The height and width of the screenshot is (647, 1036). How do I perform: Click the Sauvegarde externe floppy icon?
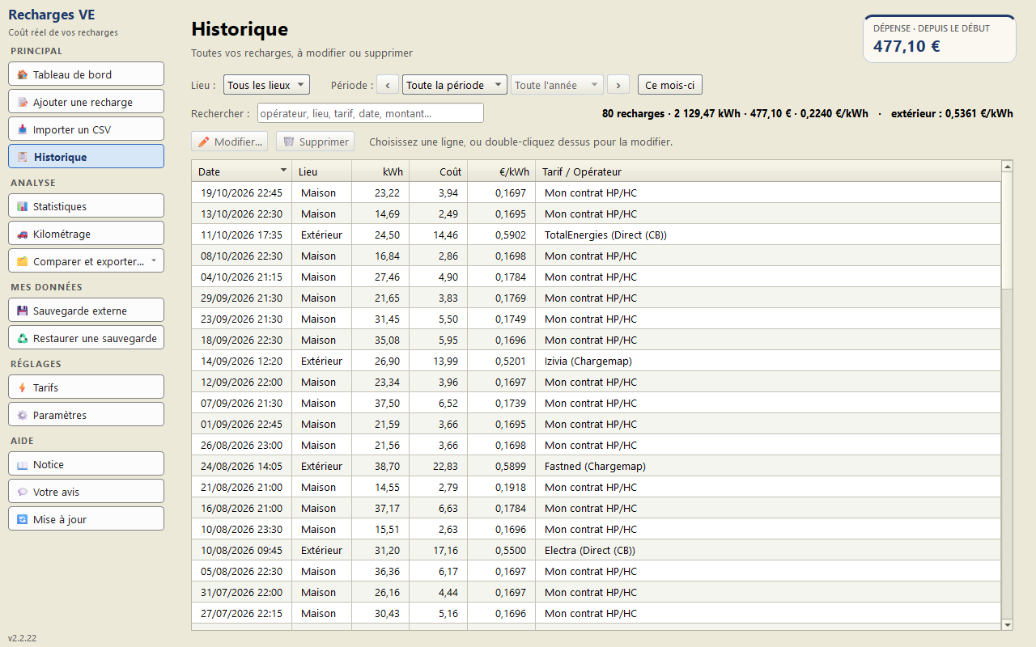[23, 311]
